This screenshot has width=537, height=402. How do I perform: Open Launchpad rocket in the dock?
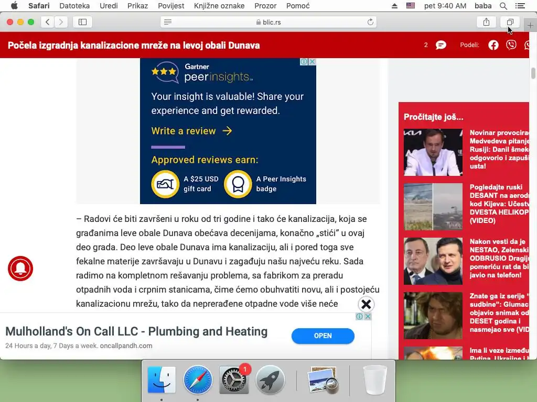(x=270, y=380)
